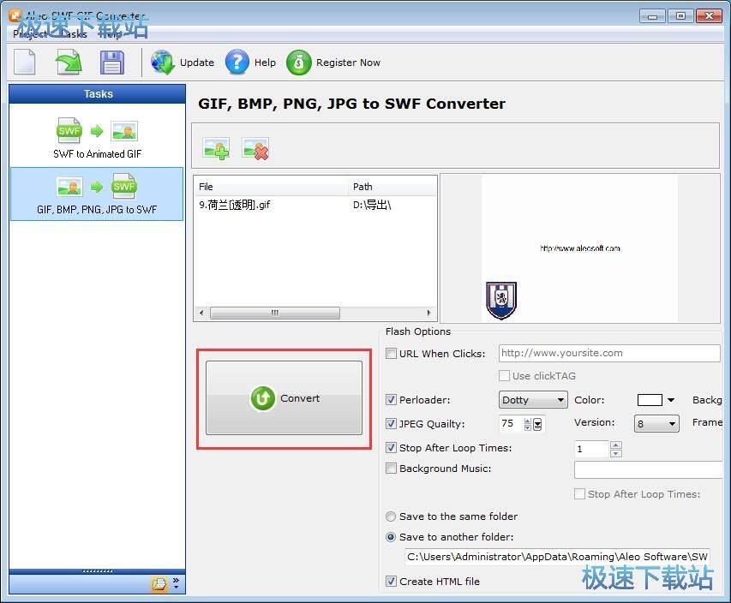Click the Register Now label
The height and width of the screenshot is (603, 731).
click(x=348, y=63)
